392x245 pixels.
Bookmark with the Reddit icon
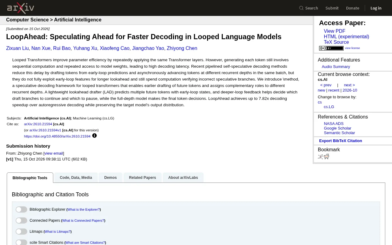coord(326,157)
